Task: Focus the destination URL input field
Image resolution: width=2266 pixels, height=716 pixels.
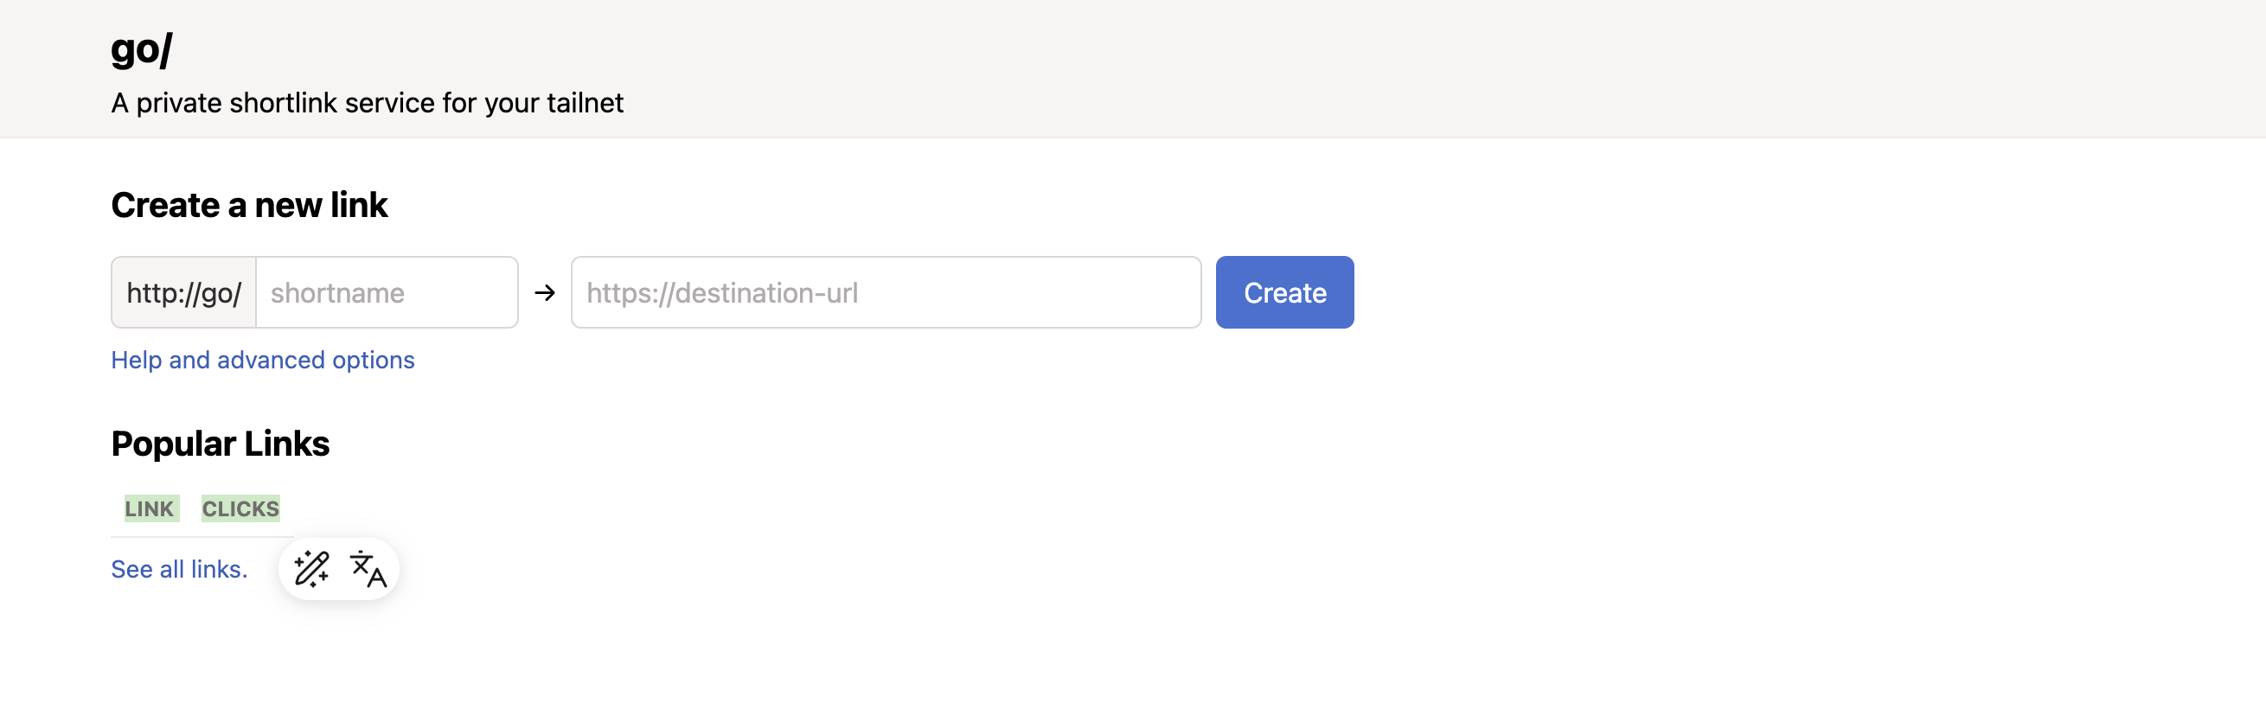Action: click(x=885, y=293)
